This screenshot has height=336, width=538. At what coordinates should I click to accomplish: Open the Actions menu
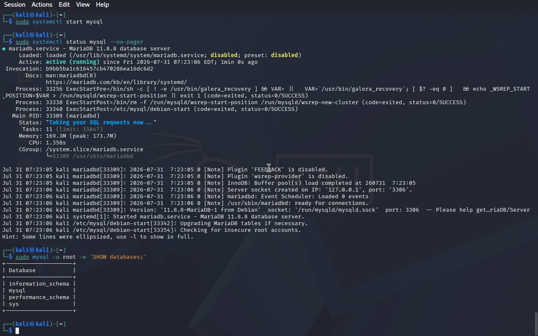pos(42,5)
